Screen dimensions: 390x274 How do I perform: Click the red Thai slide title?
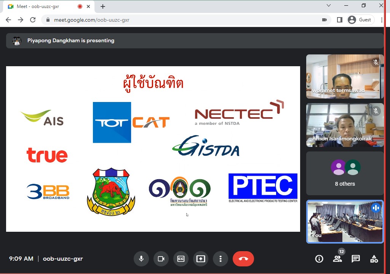point(153,84)
